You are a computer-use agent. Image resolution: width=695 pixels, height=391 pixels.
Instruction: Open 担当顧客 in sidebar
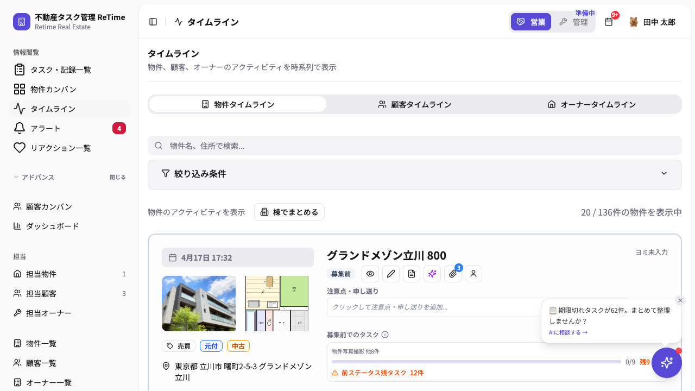point(69,293)
